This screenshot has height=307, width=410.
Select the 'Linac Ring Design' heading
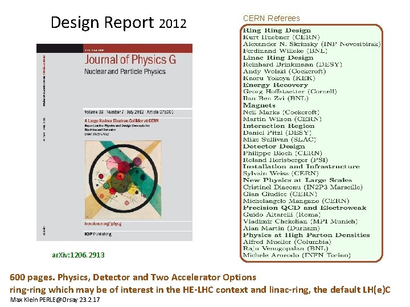click(278, 57)
